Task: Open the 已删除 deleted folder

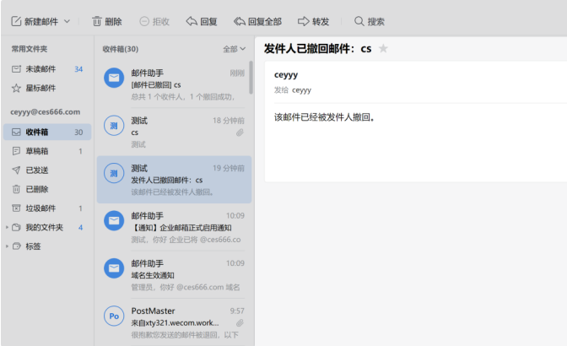Action: pos(37,189)
